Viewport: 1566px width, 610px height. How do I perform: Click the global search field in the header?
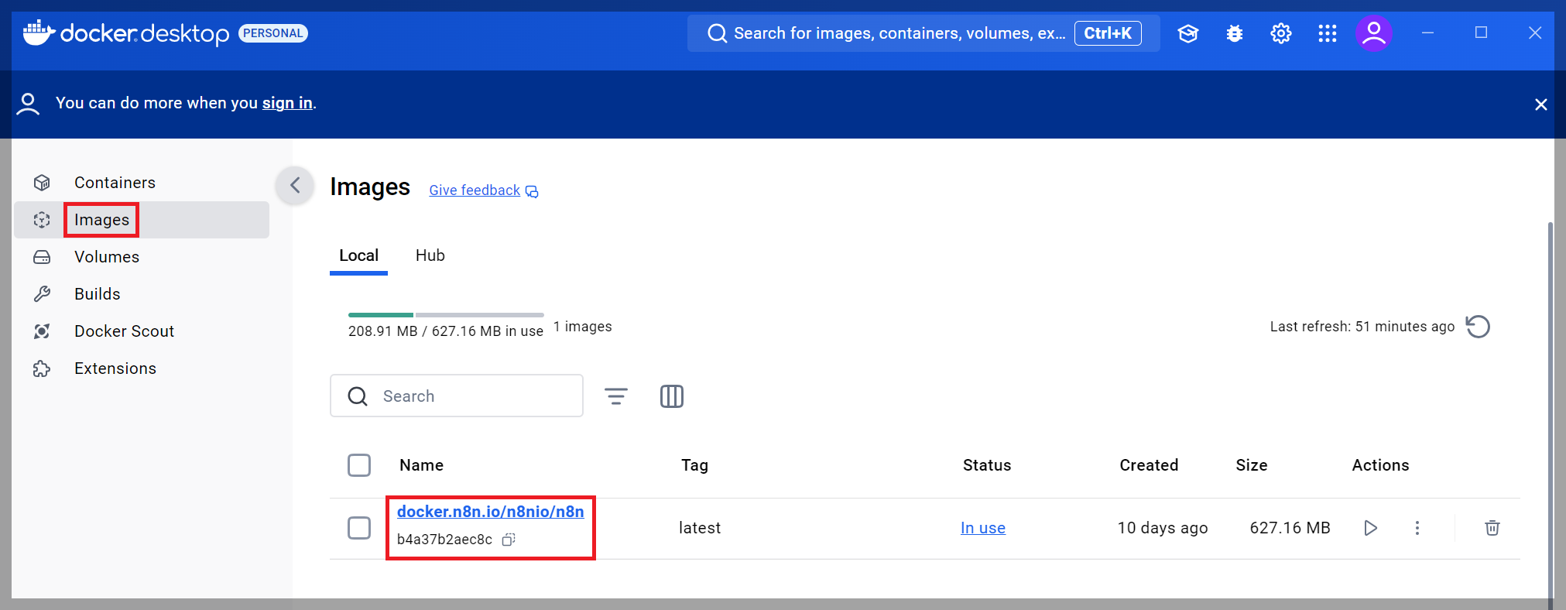923,33
